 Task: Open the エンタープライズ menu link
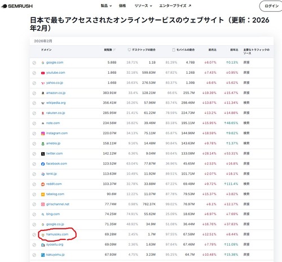point(175,6)
